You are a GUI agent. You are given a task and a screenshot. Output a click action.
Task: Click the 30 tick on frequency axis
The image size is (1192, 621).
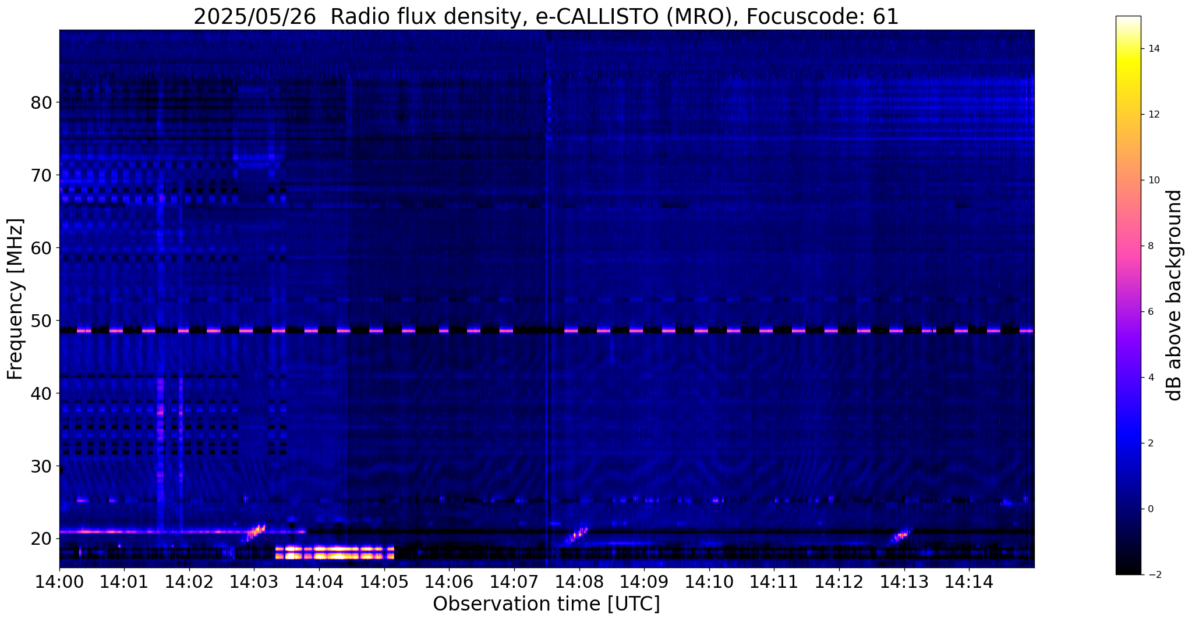pos(41,466)
